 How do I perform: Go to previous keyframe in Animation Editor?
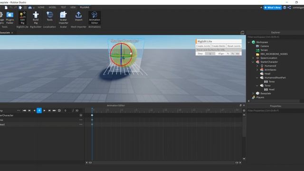[29, 111]
